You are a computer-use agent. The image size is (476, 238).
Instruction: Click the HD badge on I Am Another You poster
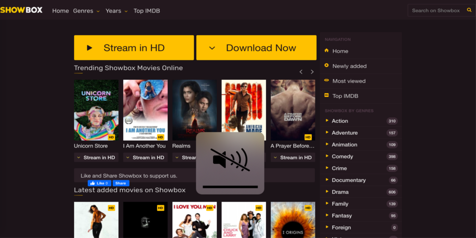tap(161, 137)
